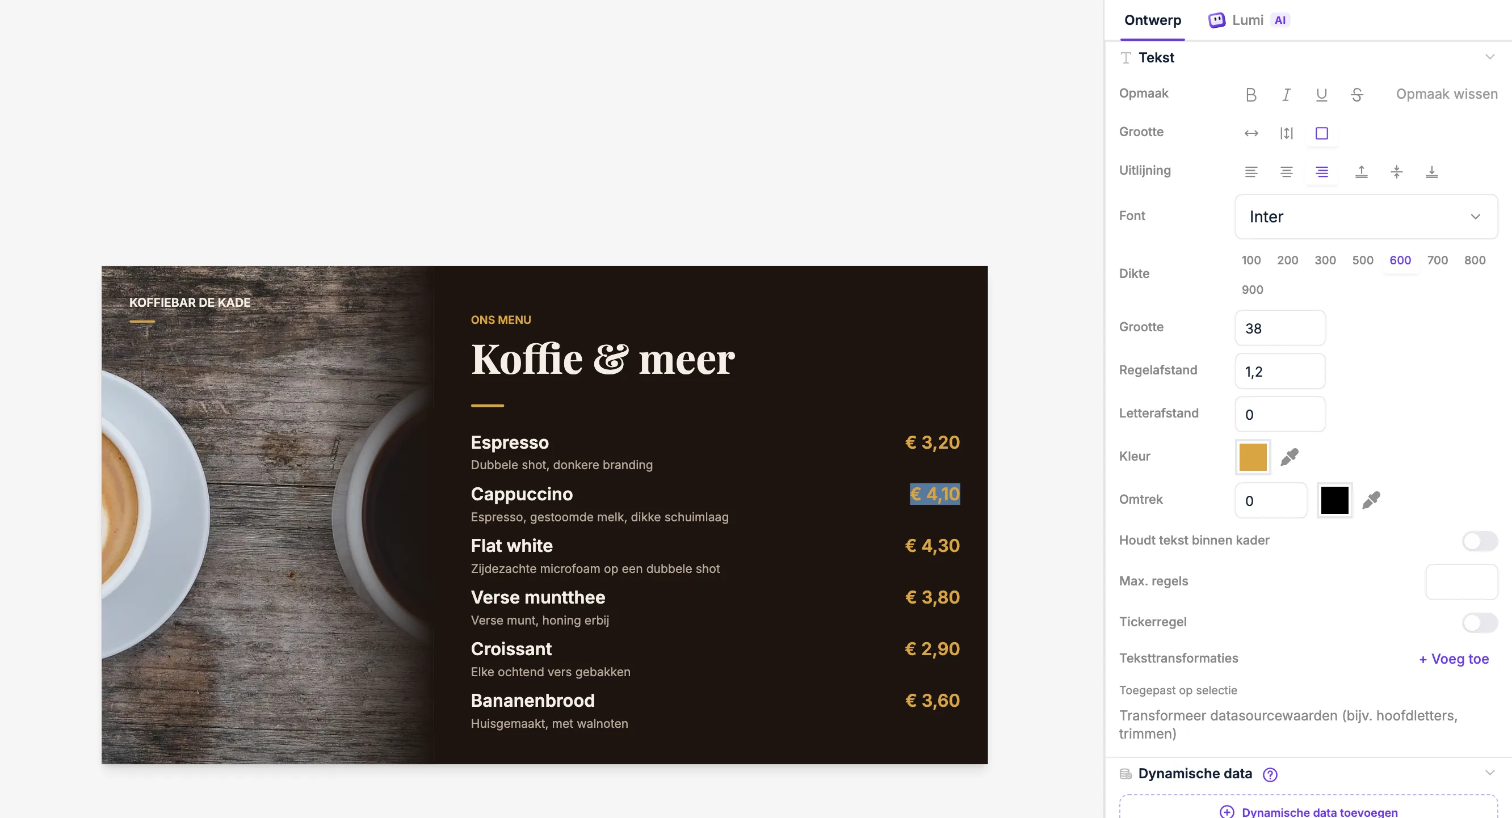The height and width of the screenshot is (818, 1512).
Task: Set font weight to 900
Action: (1252, 289)
